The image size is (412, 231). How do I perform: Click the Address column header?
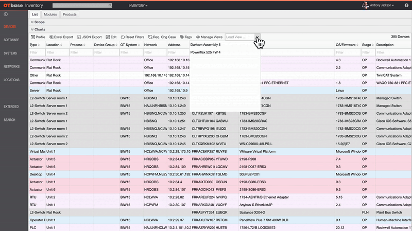[x=174, y=45]
